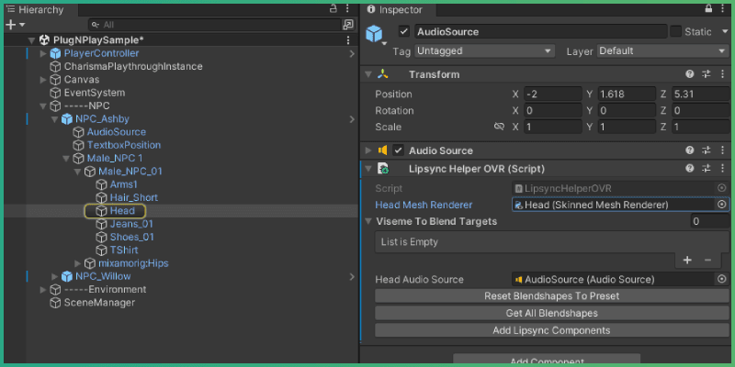Expand the Canvas object in Hierarchy
This screenshot has width=735, height=367.
coord(43,80)
